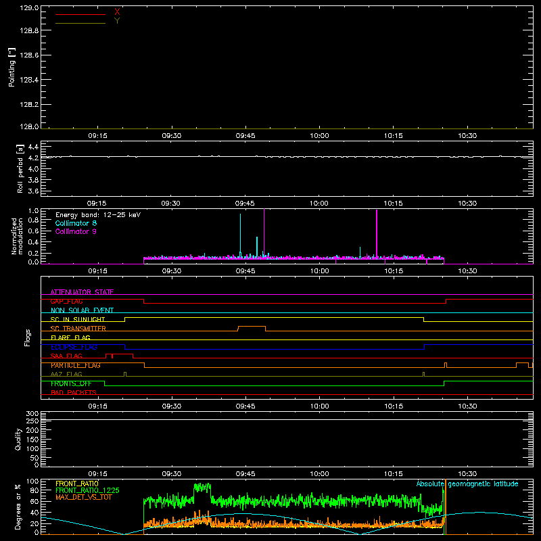Click the magenta spike between 10:00 and 10:15
Screen dimensions: 541x541
point(377,234)
